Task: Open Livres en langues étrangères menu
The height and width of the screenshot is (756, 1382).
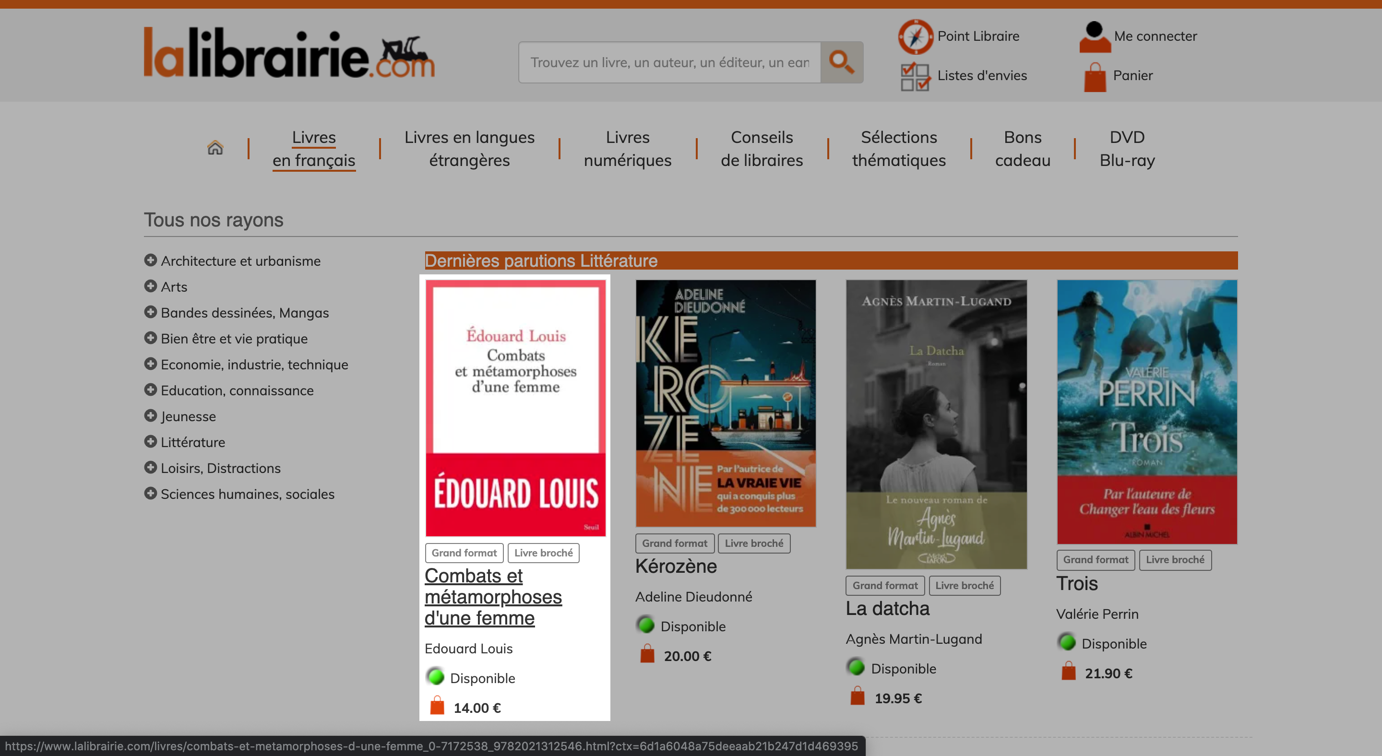Action: (x=469, y=149)
